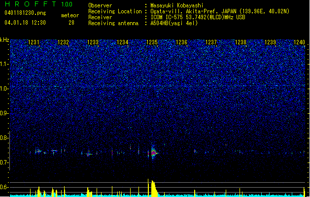The image size is (310, 197).
Task: Click the date stamp 04.01.18 12:30
Action: (x=25, y=23)
